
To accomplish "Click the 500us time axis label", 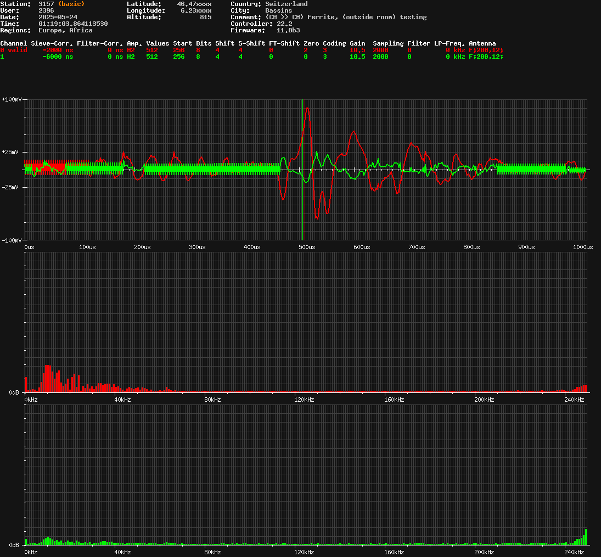I will [307, 247].
